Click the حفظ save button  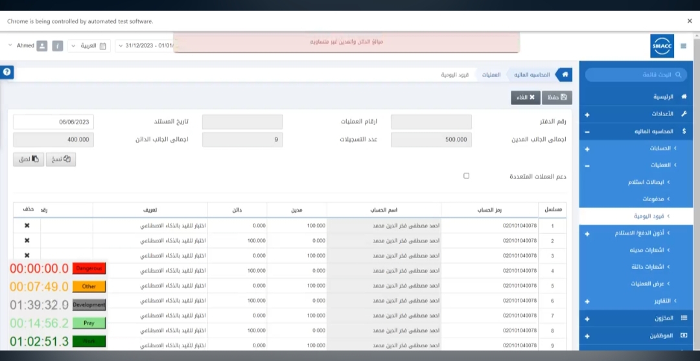point(557,97)
